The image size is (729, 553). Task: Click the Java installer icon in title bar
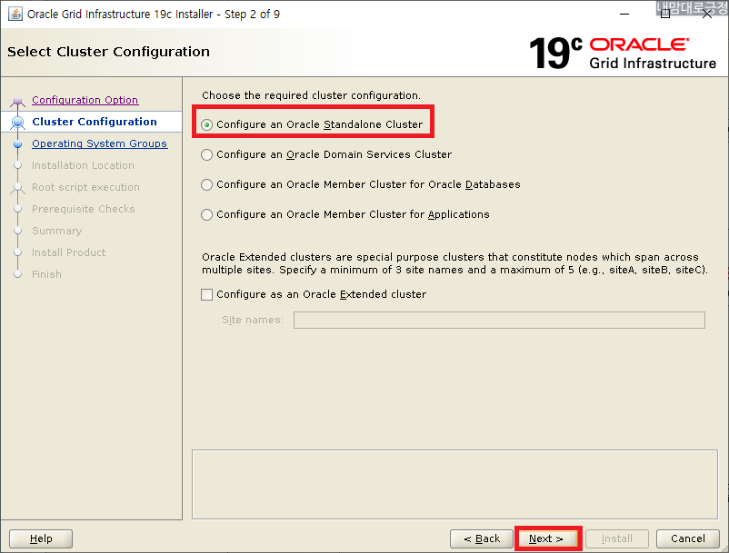15,14
